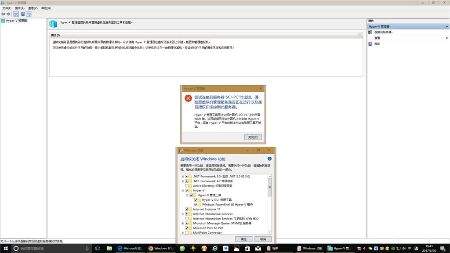Uncheck the Hyper-V feature checkbox
The height and width of the screenshot is (253, 450).
187,191
